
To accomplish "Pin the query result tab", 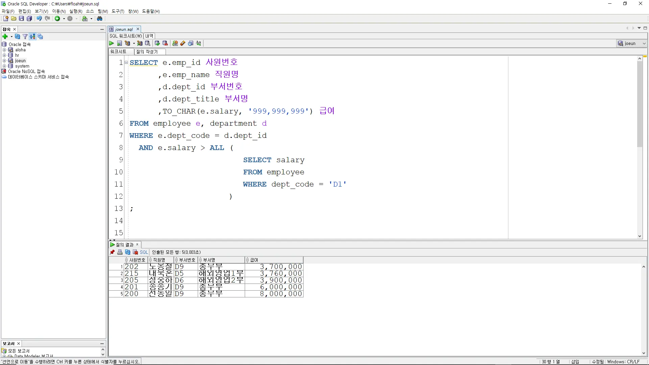I will [x=112, y=252].
